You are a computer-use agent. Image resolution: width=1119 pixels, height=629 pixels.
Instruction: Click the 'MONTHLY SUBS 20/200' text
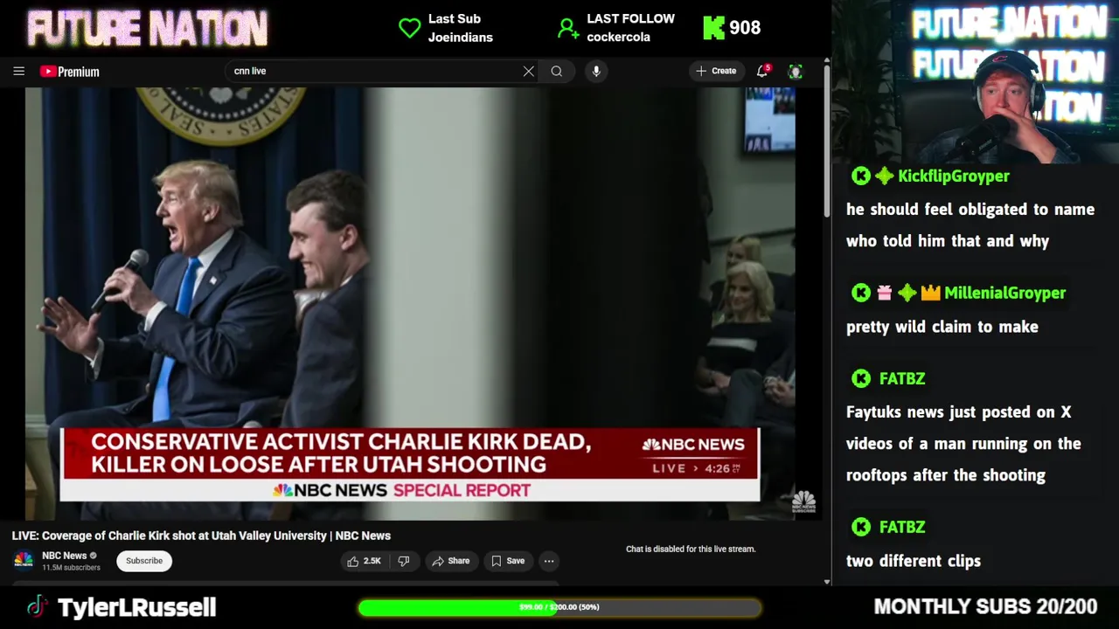click(x=985, y=607)
